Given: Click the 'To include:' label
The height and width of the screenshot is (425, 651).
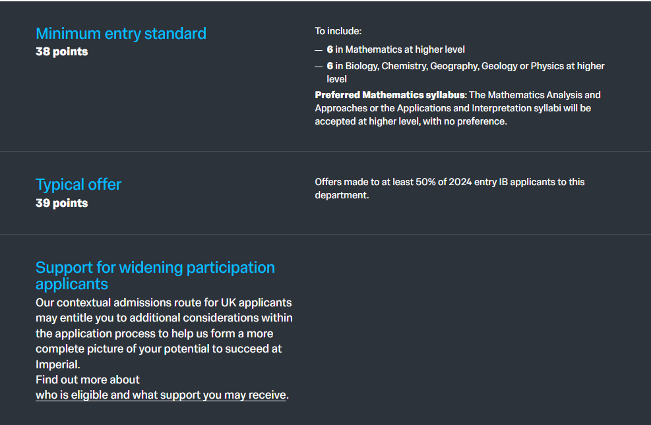Looking at the screenshot, I should tap(338, 31).
